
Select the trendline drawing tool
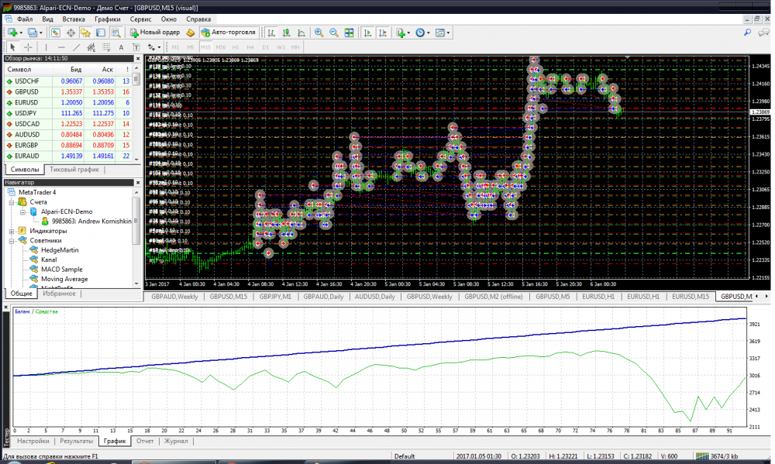point(76,47)
